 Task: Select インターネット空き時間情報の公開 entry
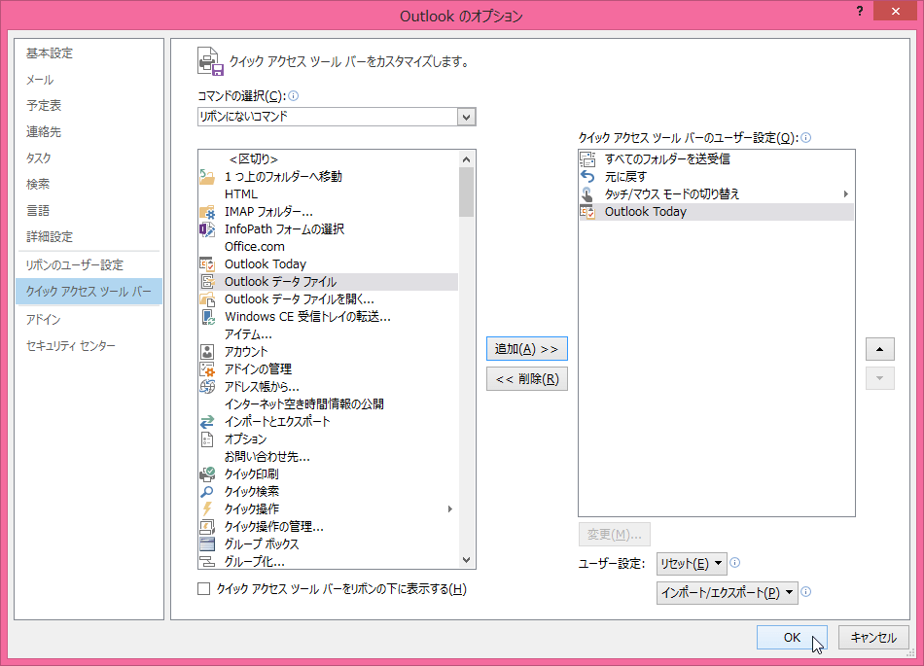[x=328, y=403]
